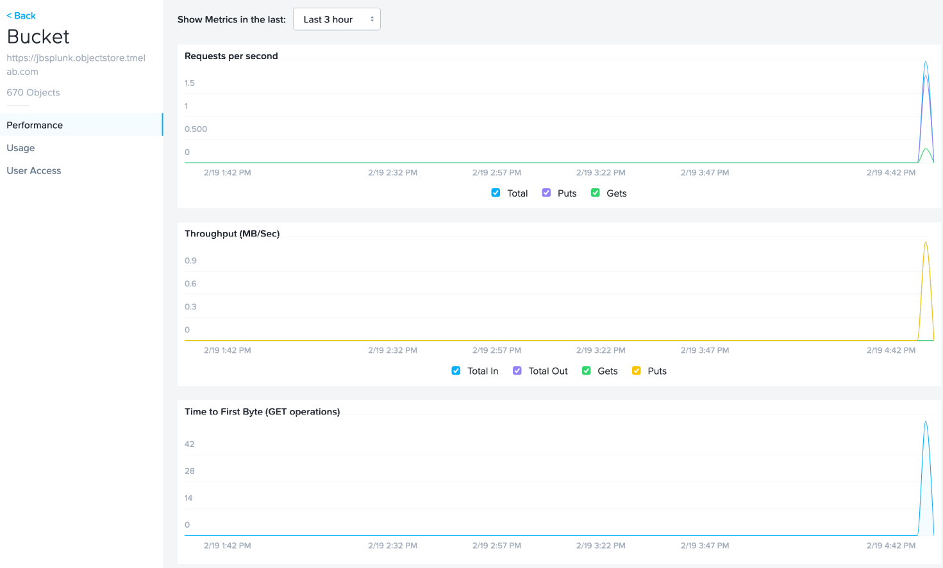
Task: Switch to User Access section
Action: [34, 170]
